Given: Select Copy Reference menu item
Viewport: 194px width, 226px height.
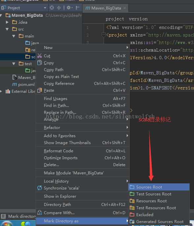Looking at the screenshot, I should coord(83,84).
